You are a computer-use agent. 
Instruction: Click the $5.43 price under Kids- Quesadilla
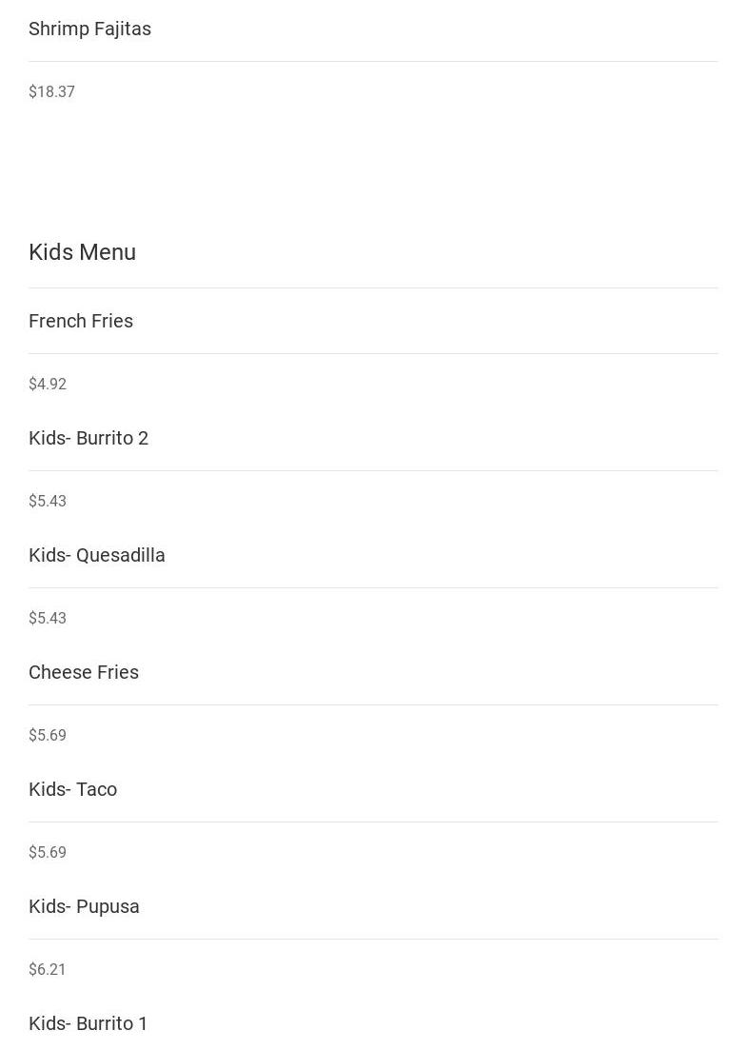[48, 618]
